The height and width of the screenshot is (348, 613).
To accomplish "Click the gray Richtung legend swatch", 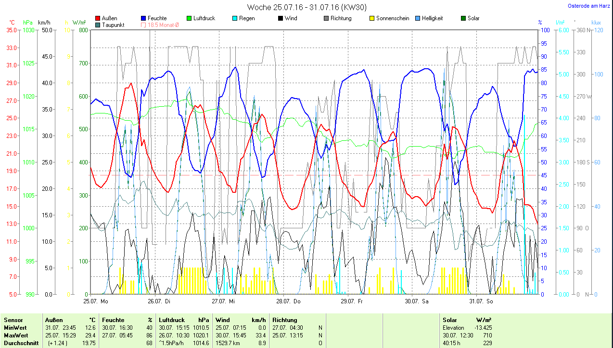I will [x=326, y=18].
